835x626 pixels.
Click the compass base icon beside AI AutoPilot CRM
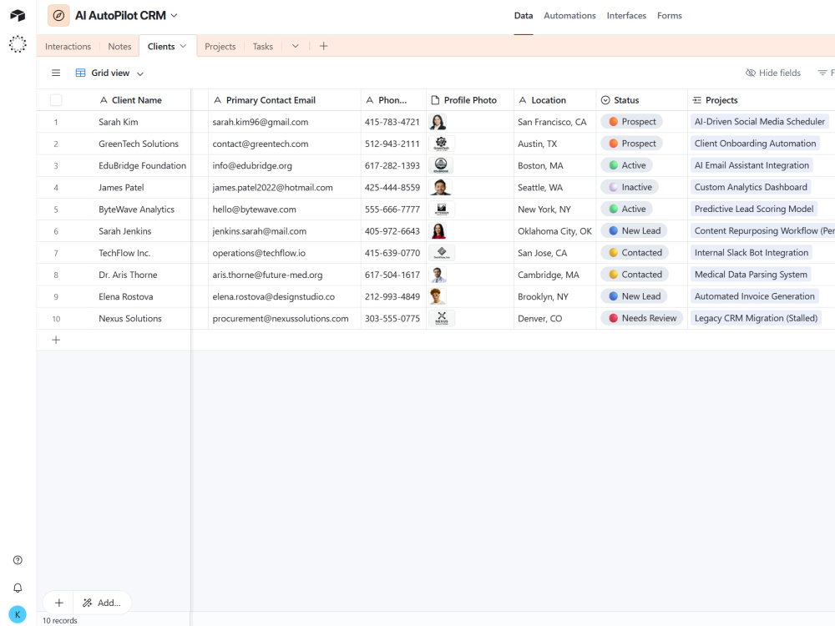click(58, 15)
